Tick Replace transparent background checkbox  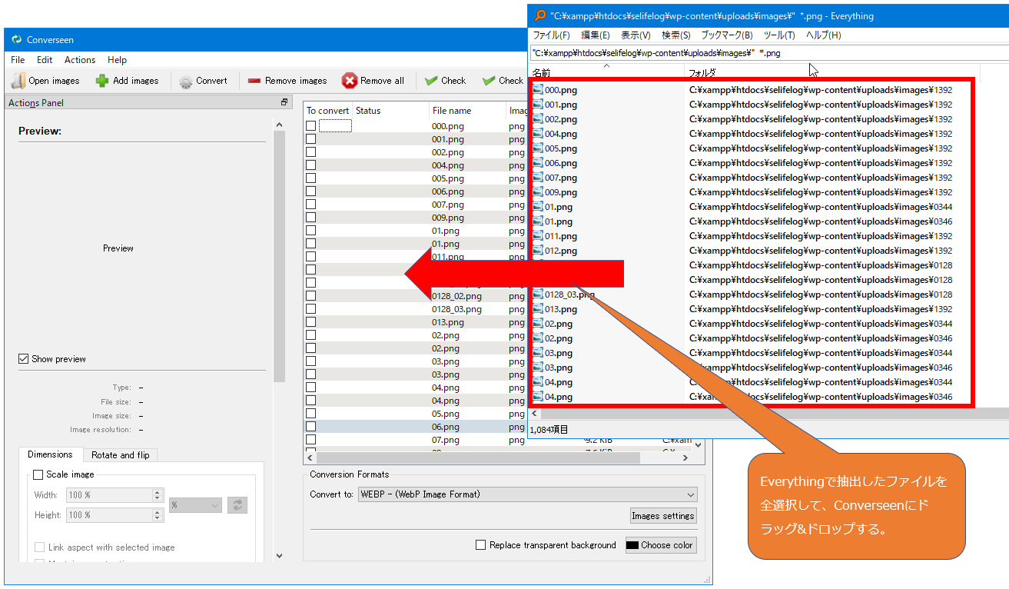coord(481,545)
